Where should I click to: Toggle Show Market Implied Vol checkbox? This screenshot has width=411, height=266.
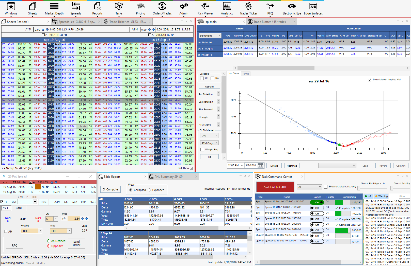pyautogui.click(x=370, y=80)
